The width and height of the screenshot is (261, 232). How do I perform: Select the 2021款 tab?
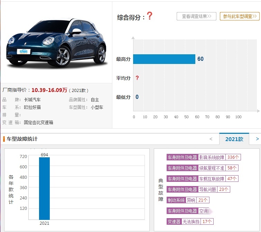tap(234, 139)
